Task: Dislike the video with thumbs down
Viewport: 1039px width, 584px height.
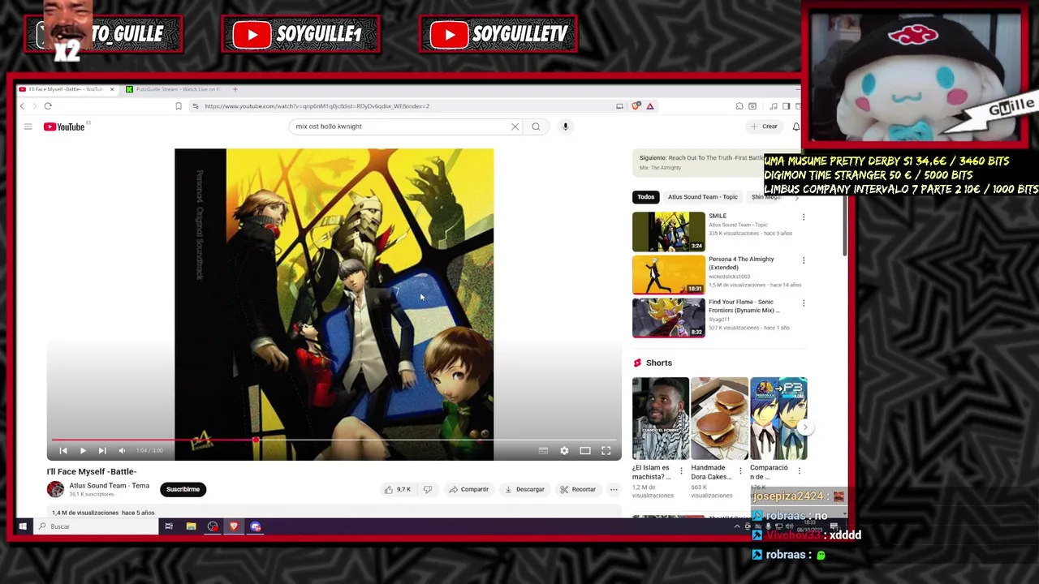Action: click(x=428, y=489)
